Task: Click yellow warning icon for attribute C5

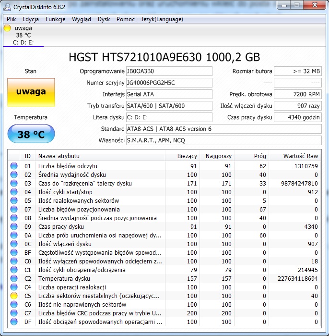Action: click(x=14, y=296)
